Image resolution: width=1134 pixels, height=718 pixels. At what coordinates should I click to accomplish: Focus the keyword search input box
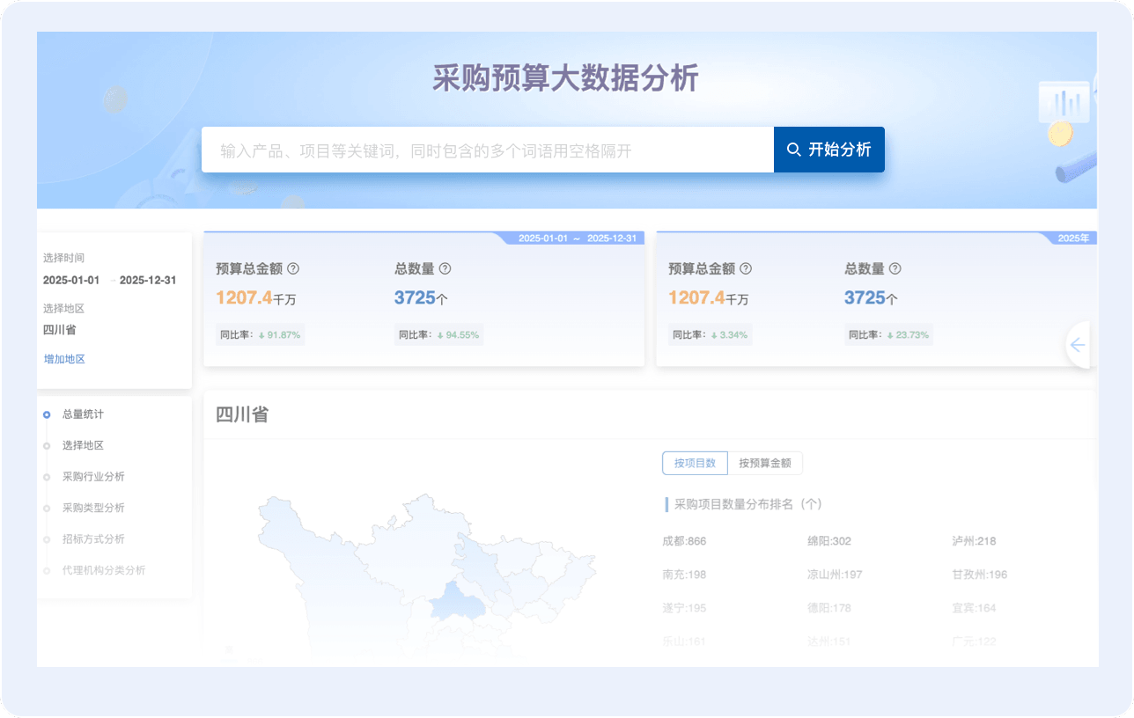click(487, 150)
